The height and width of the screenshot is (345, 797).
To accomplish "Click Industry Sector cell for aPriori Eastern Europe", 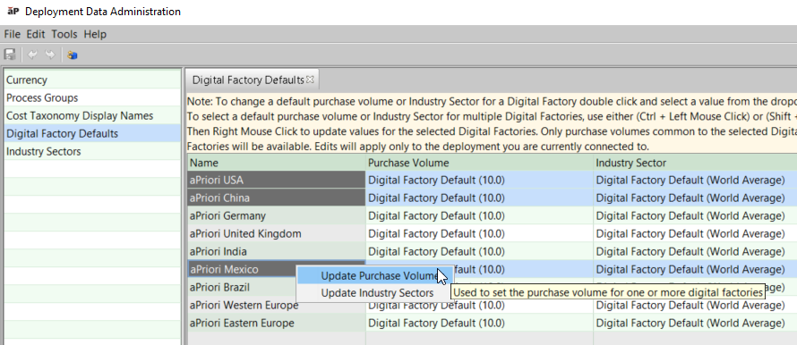I will [695, 324].
